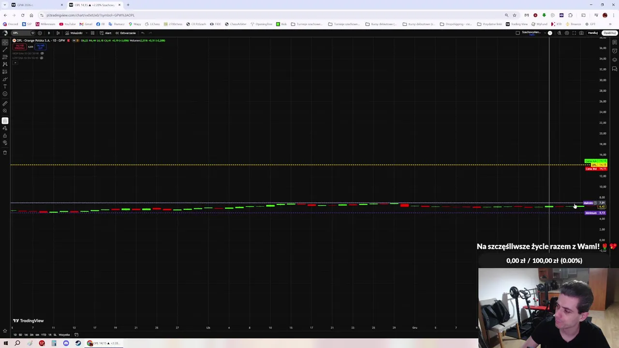Screen dimensions: 619x348
Task: Open Chrome extensions puzzle icon
Action: [570, 15]
